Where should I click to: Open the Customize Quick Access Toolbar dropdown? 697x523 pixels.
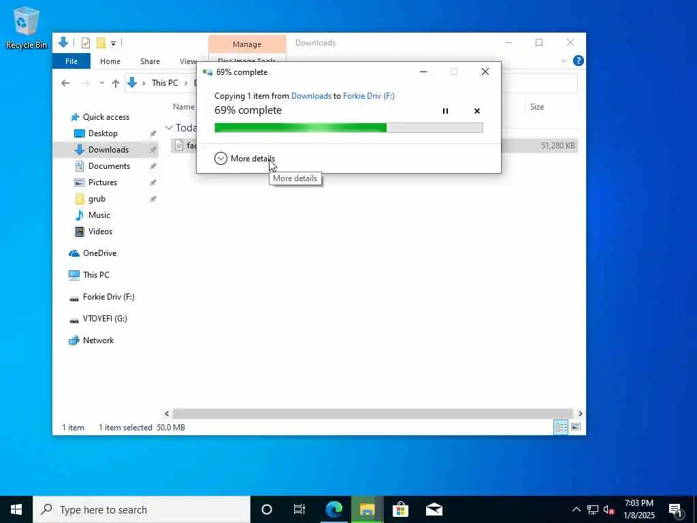tap(114, 43)
